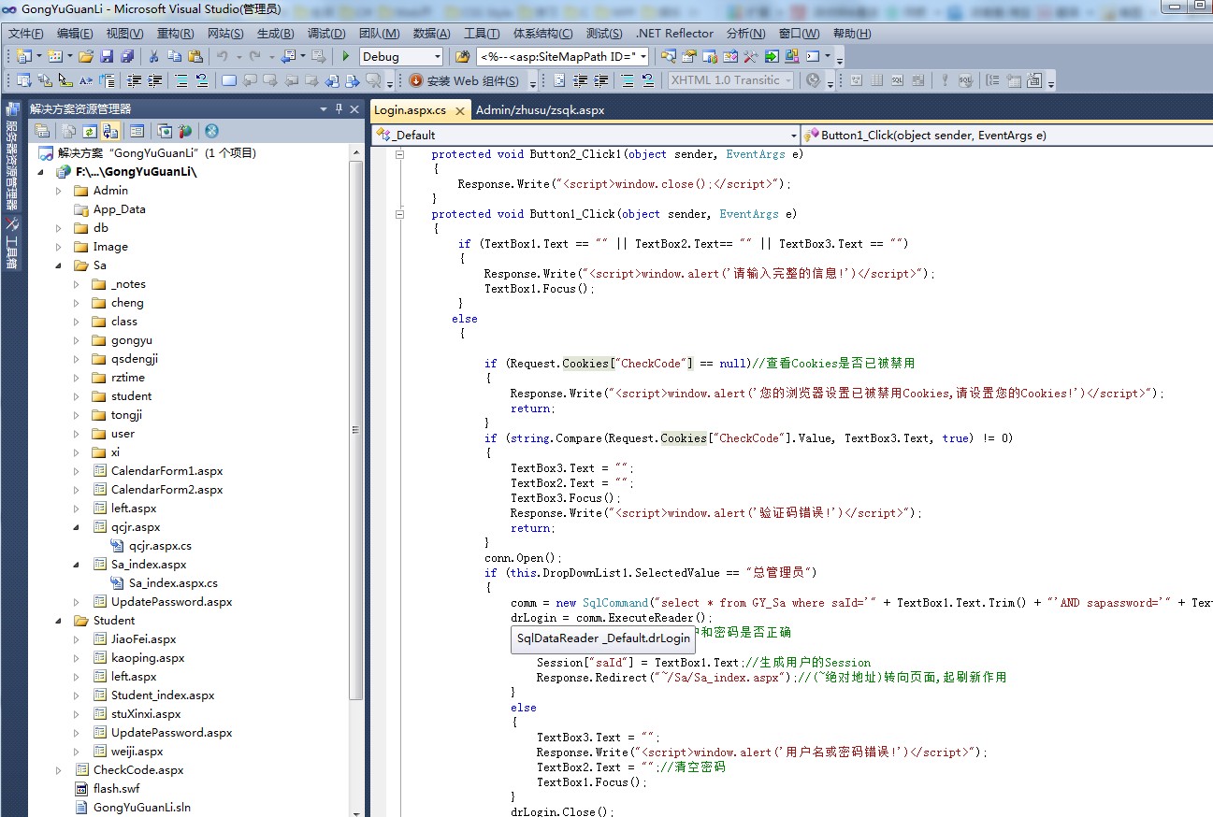The height and width of the screenshot is (817, 1213).
Task: Close the Solution Explorer panel
Action: tap(354, 108)
